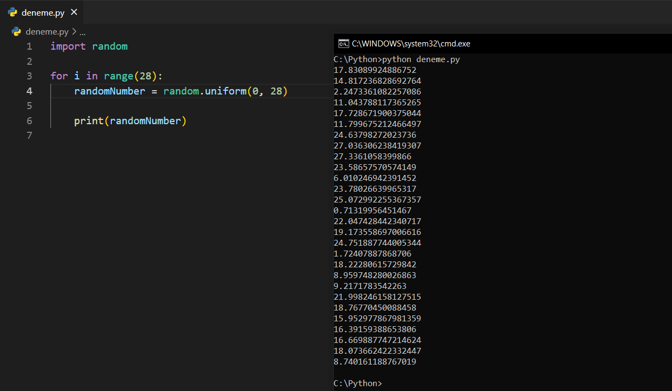Place cursor in randomNumber on line 4
The height and width of the screenshot is (391, 672).
109,91
